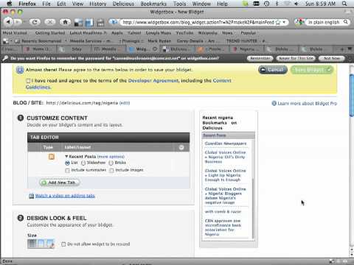
Task: Check the Developer Agreement terms checkbox
Action: (28, 81)
